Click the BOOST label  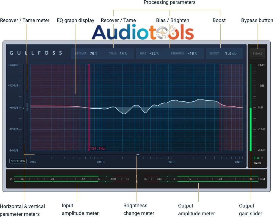point(214,54)
